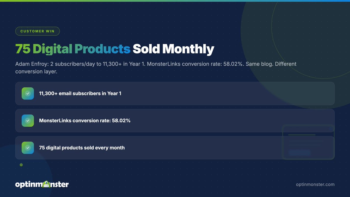350x197 pixels.
Task: Open the optinmonster.com link
Action: pyautogui.click(x=315, y=184)
